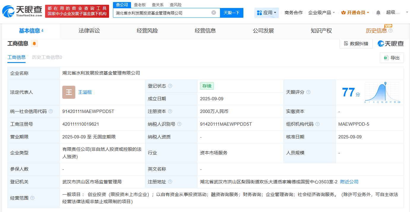This screenshot has height=212, width=410.
Task: Clear the search field with the X icon
Action: [x=213, y=13]
